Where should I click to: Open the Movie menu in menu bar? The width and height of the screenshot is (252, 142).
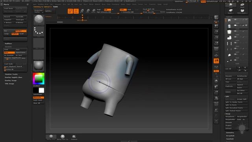[x=104, y=4]
